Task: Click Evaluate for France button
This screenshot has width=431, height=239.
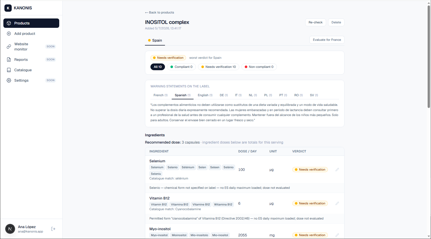Action: (x=327, y=40)
